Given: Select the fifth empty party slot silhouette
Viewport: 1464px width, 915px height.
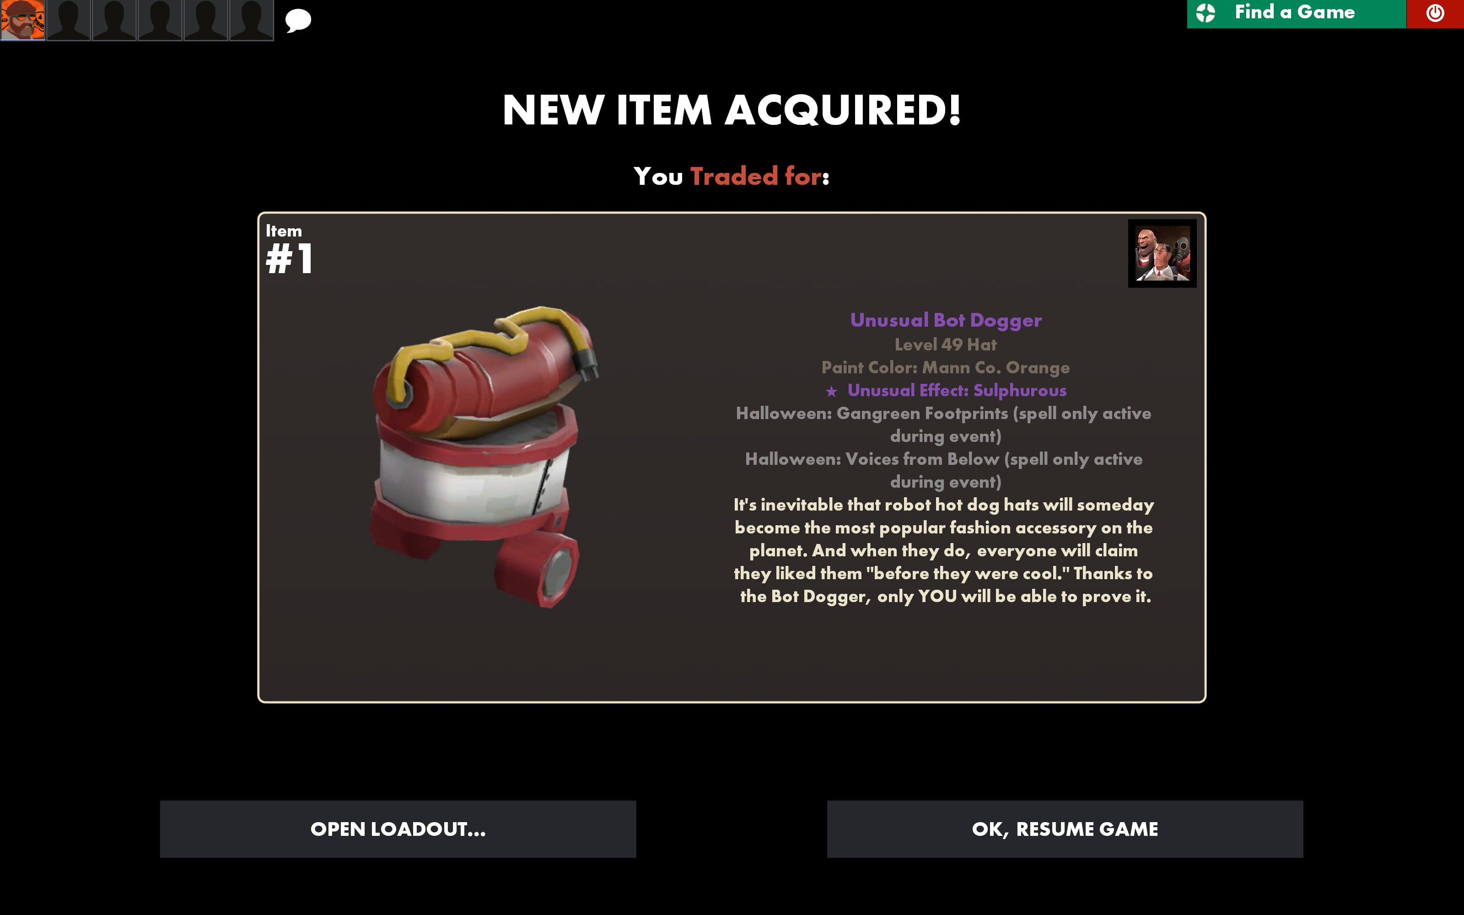Looking at the screenshot, I should point(206,20).
